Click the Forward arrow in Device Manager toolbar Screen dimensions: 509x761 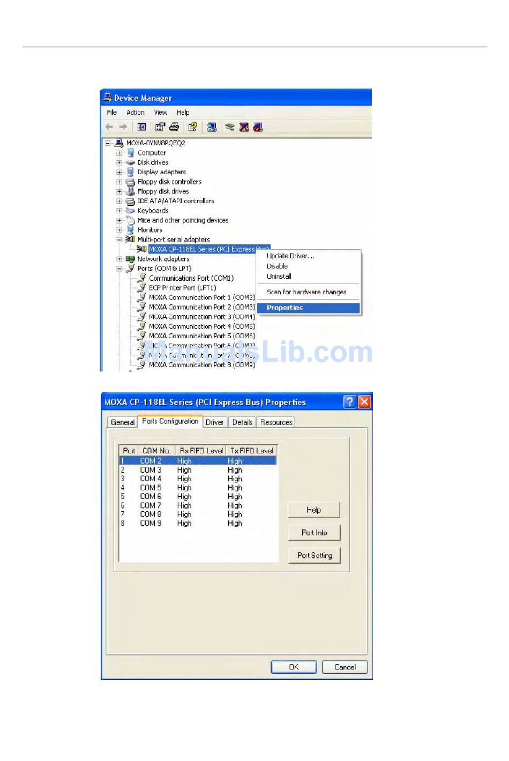123,127
